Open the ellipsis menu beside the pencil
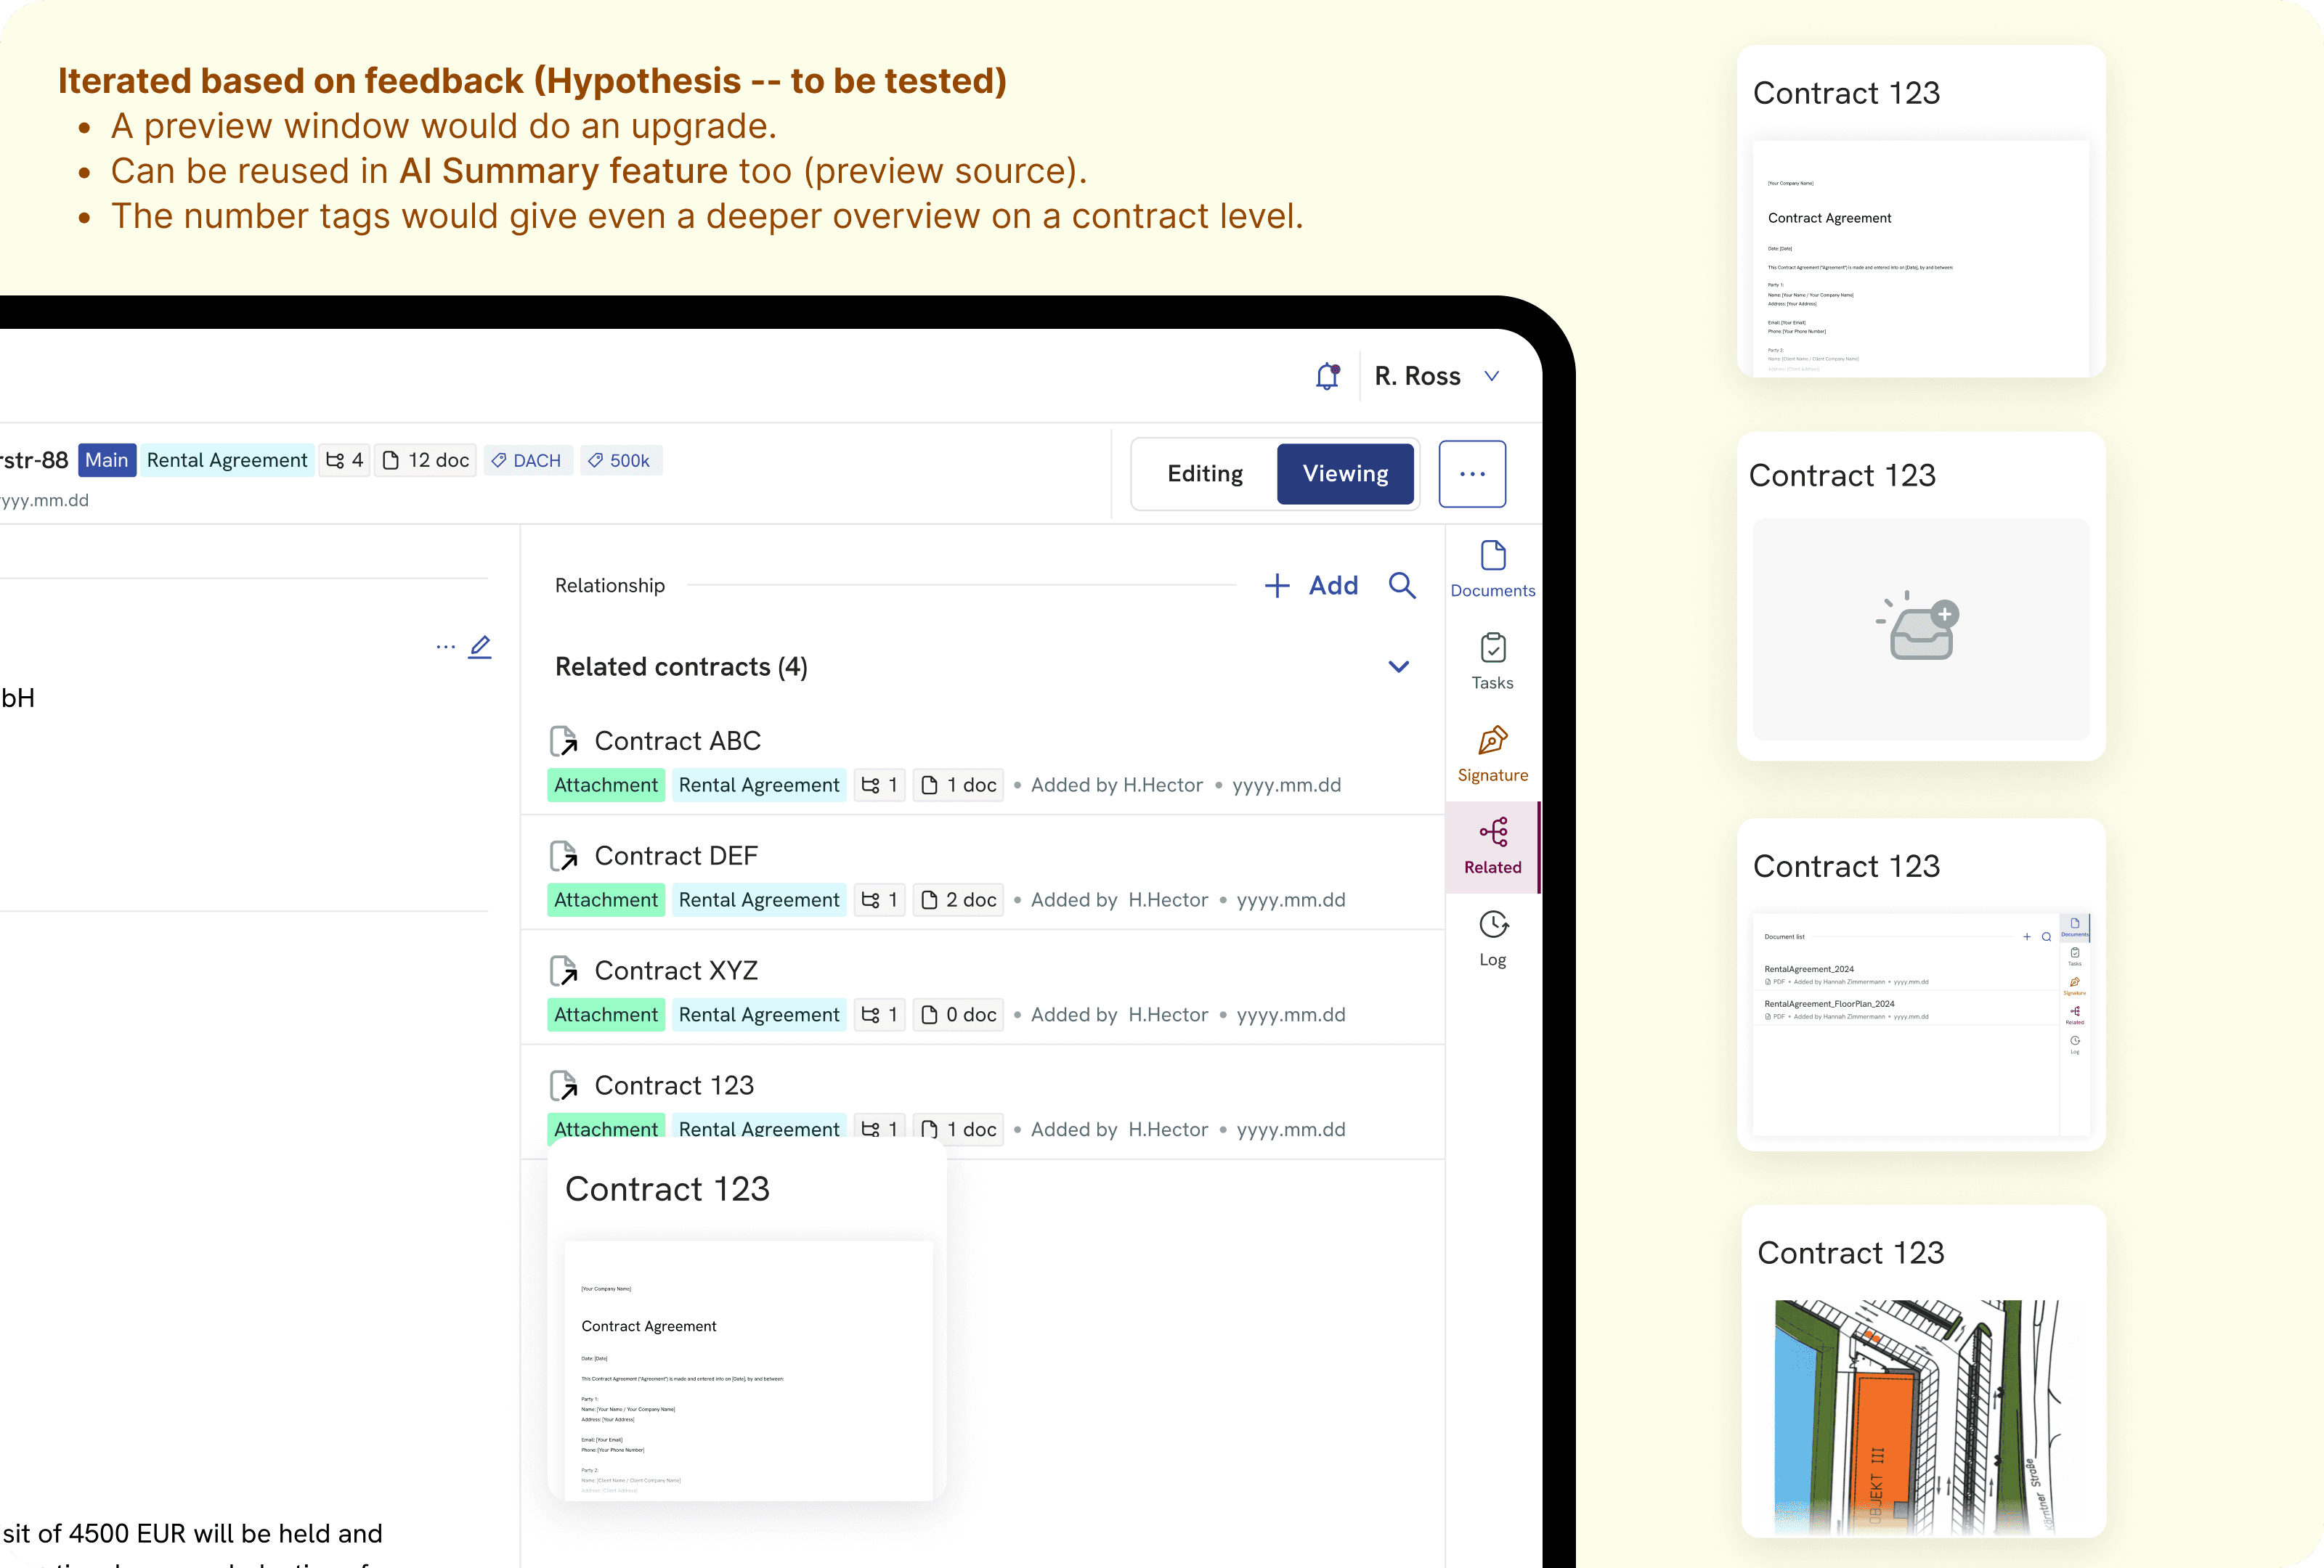The image size is (2324, 1568). pyautogui.click(x=445, y=648)
